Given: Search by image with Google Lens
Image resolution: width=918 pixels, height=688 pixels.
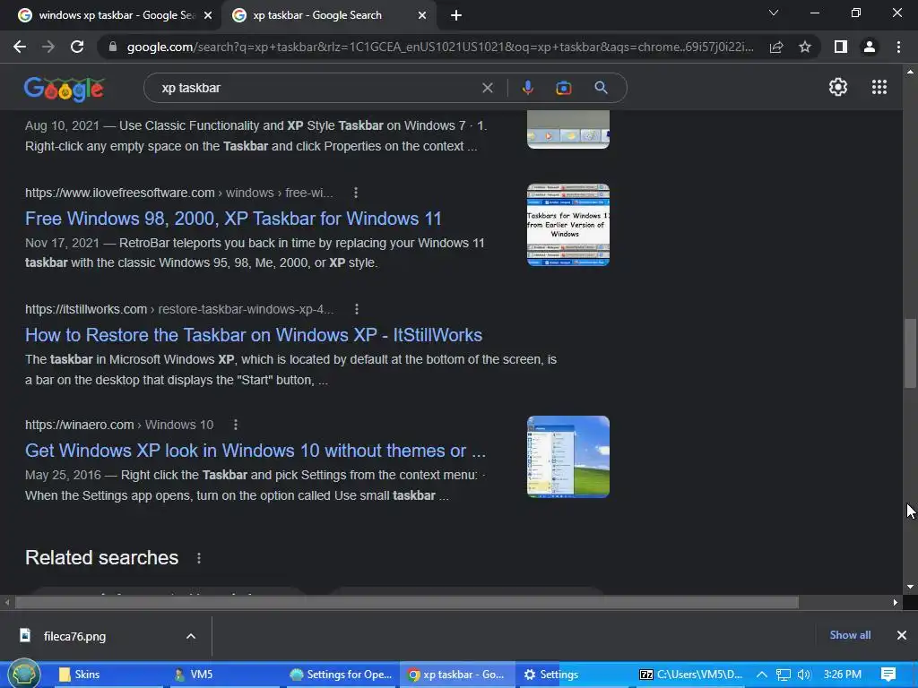Looking at the screenshot, I should tap(564, 88).
